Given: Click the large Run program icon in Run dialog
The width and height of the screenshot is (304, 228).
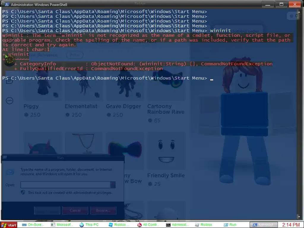Looking at the screenshot, I should 10,172.
